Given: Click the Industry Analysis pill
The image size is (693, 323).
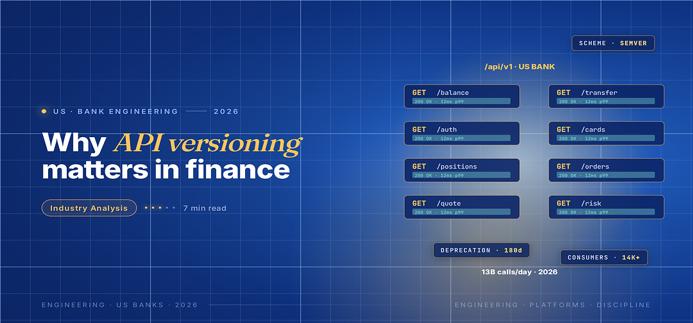Looking at the screenshot, I should 89,208.
